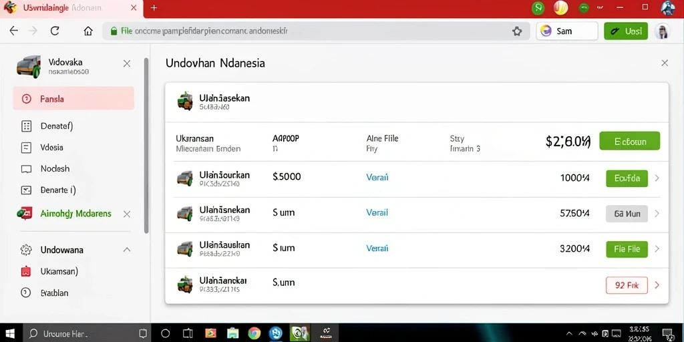
Task: Click the green Ecufda button
Action: [627, 178]
